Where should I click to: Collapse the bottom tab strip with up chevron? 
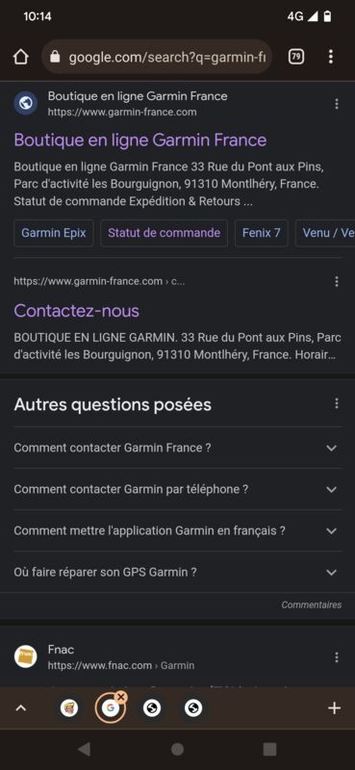pyautogui.click(x=20, y=708)
